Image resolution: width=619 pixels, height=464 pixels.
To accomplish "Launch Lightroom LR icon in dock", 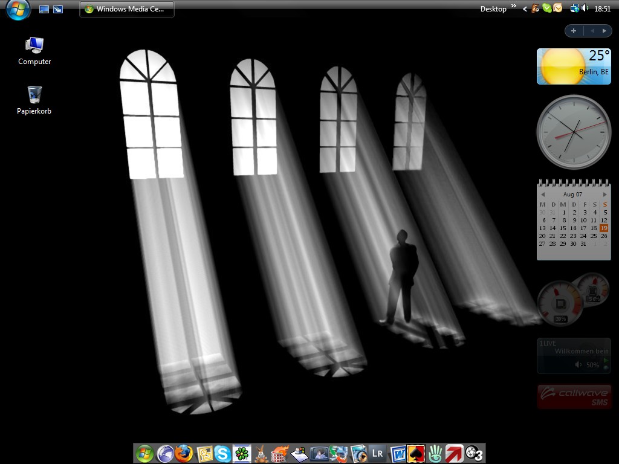I will pyautogui.click(x=378, y=453).
